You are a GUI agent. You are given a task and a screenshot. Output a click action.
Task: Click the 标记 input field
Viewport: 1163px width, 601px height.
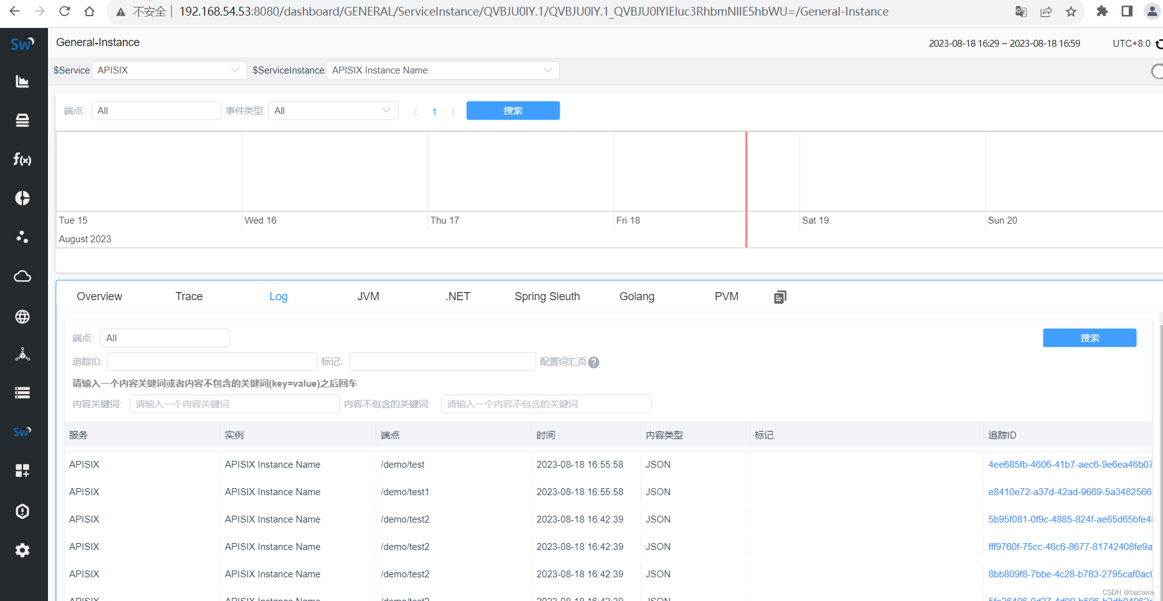(443, 362)
